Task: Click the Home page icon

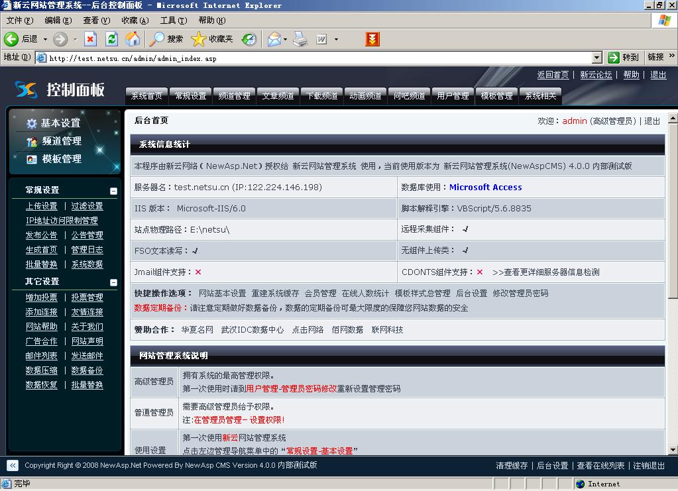Action: pyautogui.click(x=133, y=39)
